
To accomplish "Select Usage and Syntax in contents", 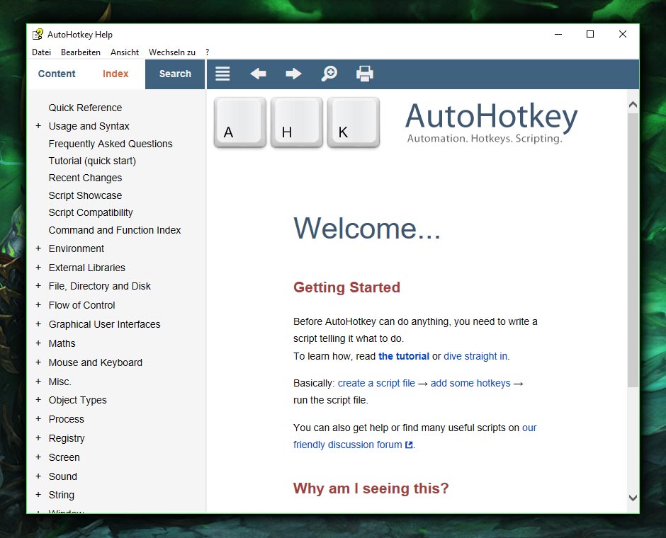I will click(89, 126).
